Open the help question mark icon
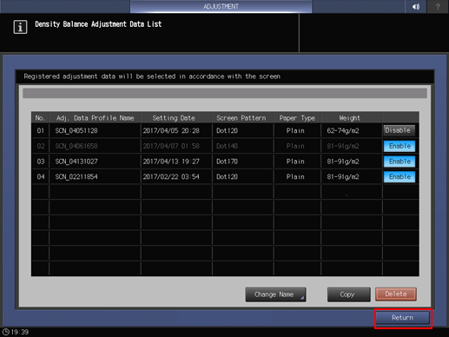 coord(438,6)
